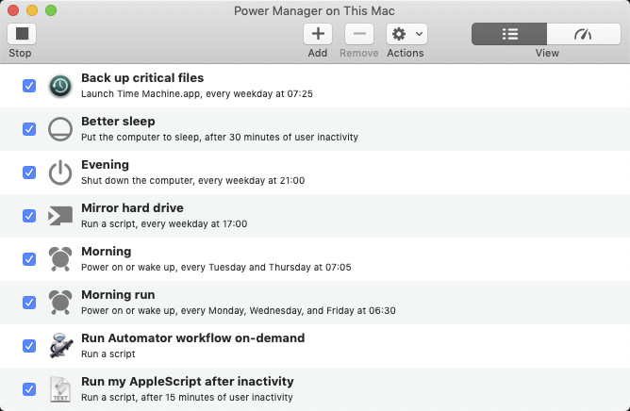Select the Mirror hard drive title
This screenshot has height=411, width=630.
point(132,208)
